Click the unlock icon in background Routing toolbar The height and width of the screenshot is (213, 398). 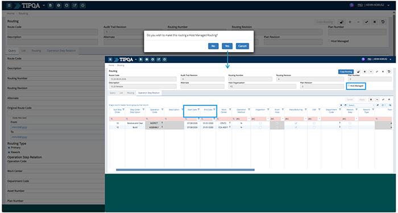coord(342,22)
